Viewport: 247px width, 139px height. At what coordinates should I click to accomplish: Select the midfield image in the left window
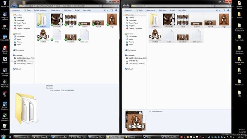(43, 36)
